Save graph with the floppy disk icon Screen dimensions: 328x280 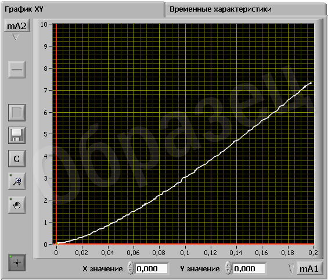pos(17,135)
